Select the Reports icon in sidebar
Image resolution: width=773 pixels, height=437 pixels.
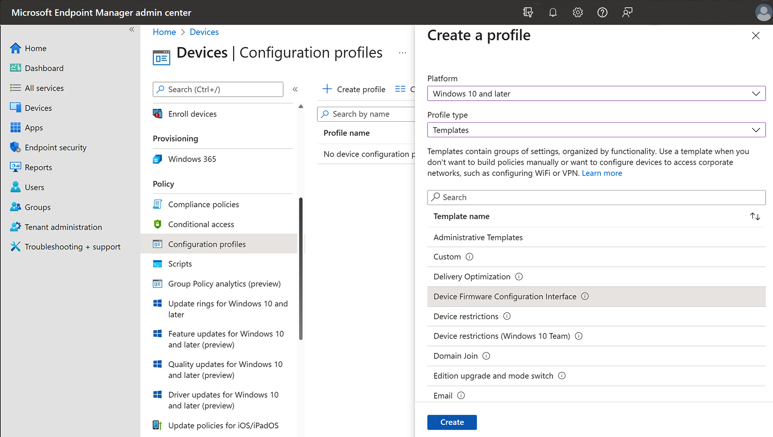[x=16, y=167]
